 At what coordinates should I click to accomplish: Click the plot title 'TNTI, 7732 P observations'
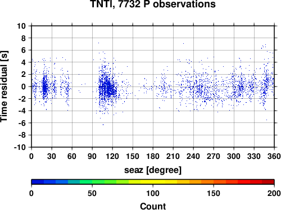tap(153, 4)
